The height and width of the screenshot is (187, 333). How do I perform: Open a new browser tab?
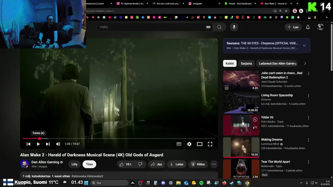[x=297, y=3]
